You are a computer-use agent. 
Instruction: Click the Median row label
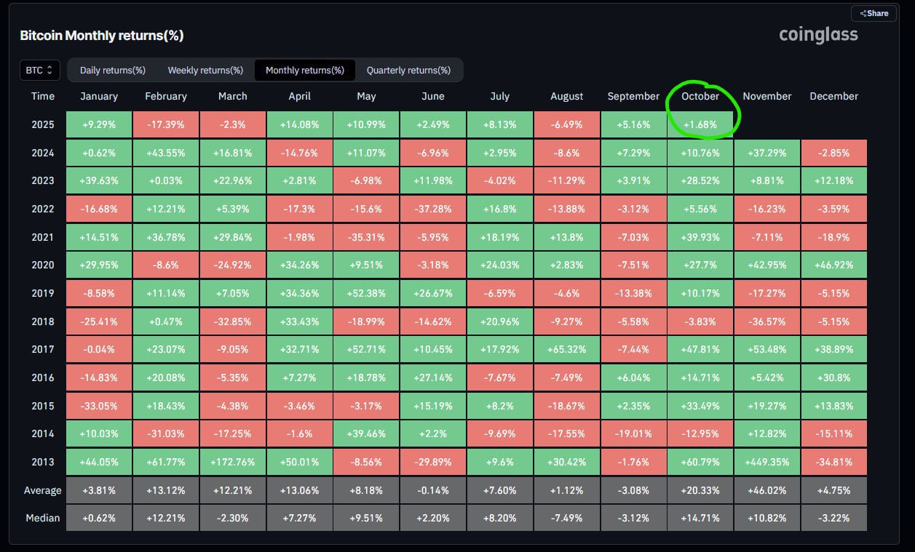coord(42,518)
